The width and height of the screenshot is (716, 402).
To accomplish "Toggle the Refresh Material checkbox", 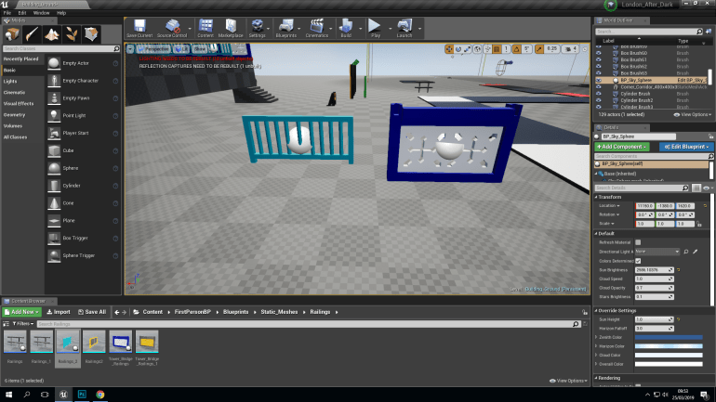I will pos(638,242).
